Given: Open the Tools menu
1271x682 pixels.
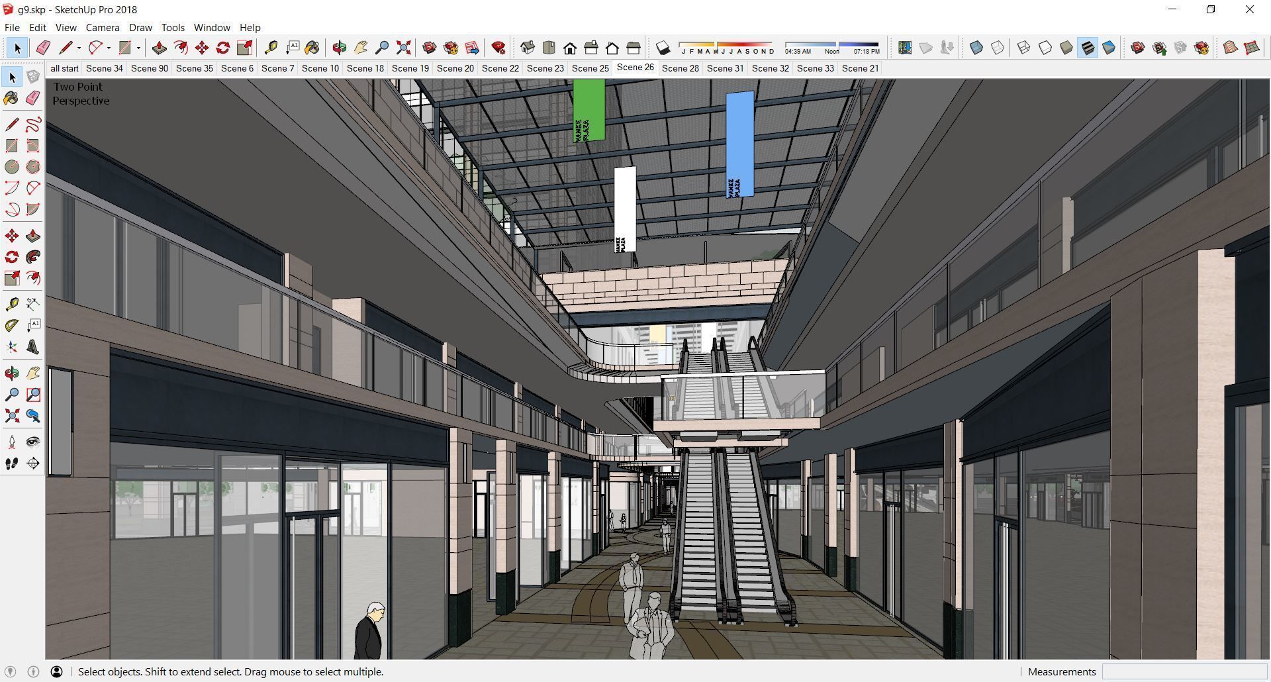Looking at the screenshot, I should click(x=173, y=28).
